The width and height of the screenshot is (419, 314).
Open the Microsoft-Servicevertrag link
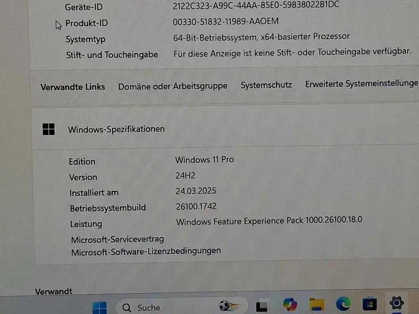[x=117, y=240]
